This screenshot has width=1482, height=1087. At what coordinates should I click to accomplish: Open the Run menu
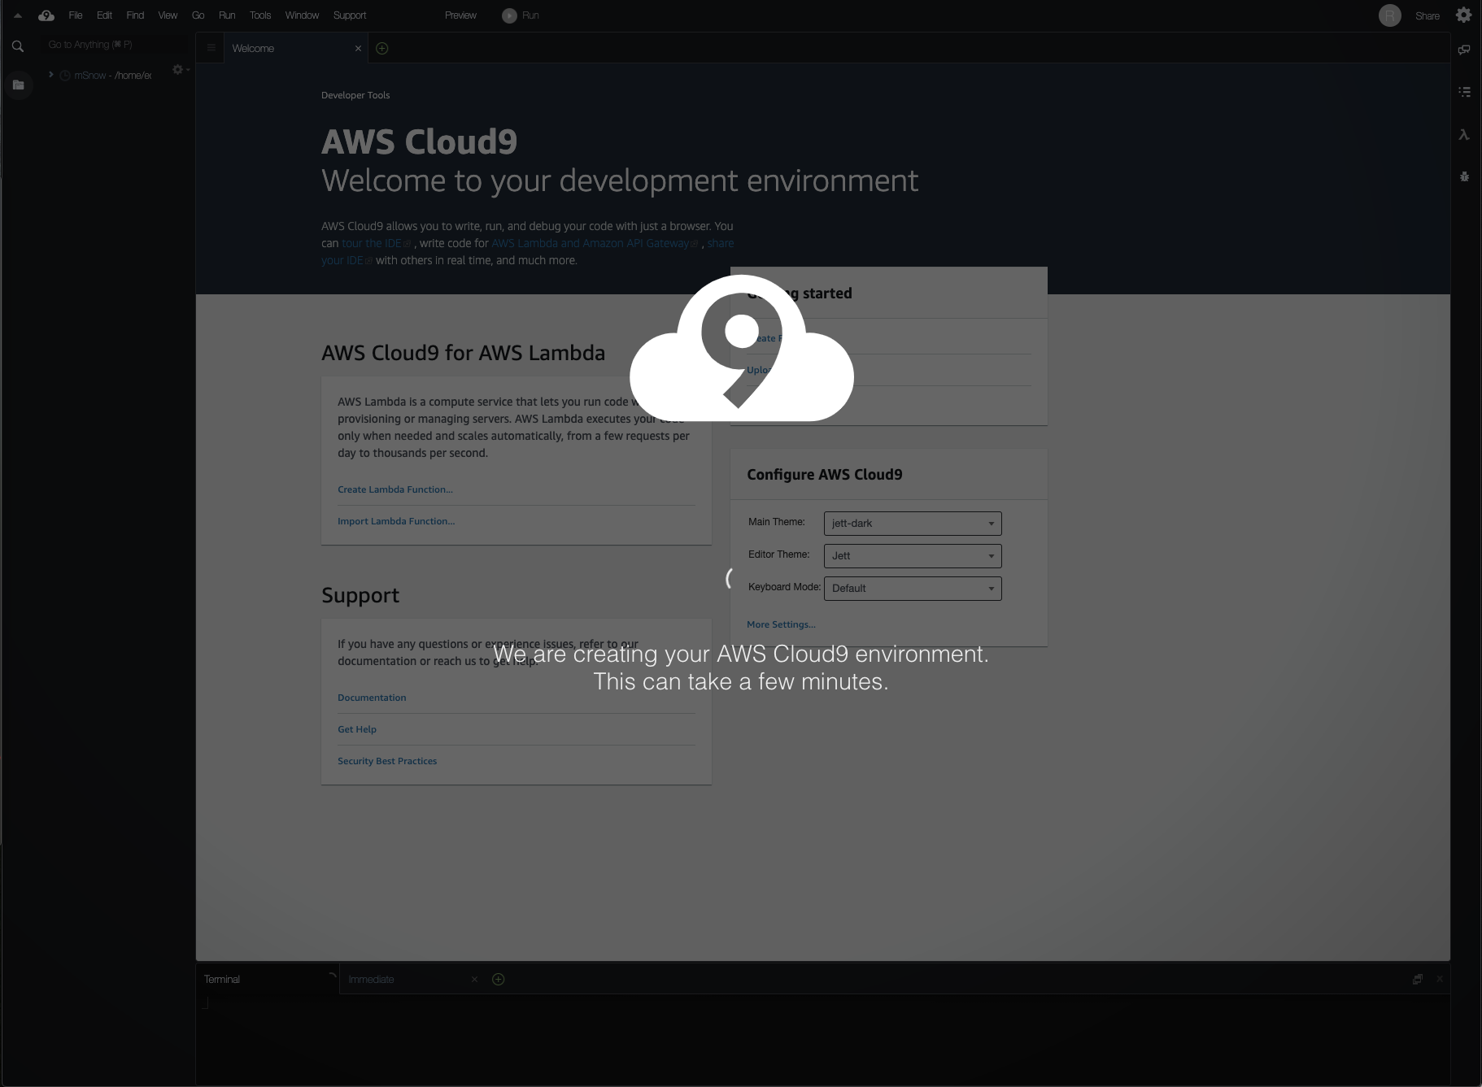(x=227, y=15)
